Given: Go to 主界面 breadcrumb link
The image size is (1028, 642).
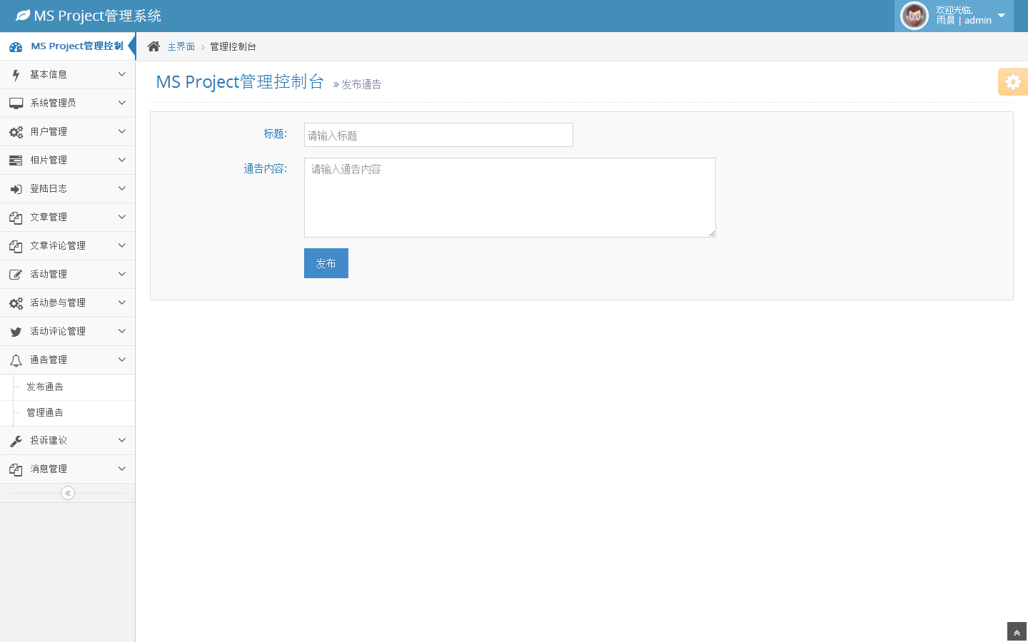Looking at the screenshot, I should click(x=181, y=46).
